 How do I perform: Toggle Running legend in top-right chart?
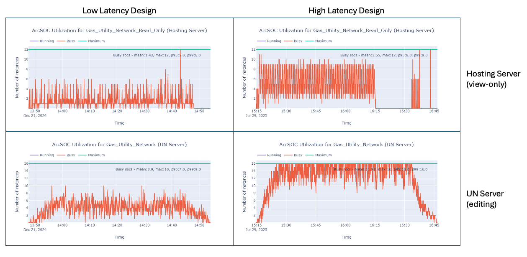click(x=269, y=41)
